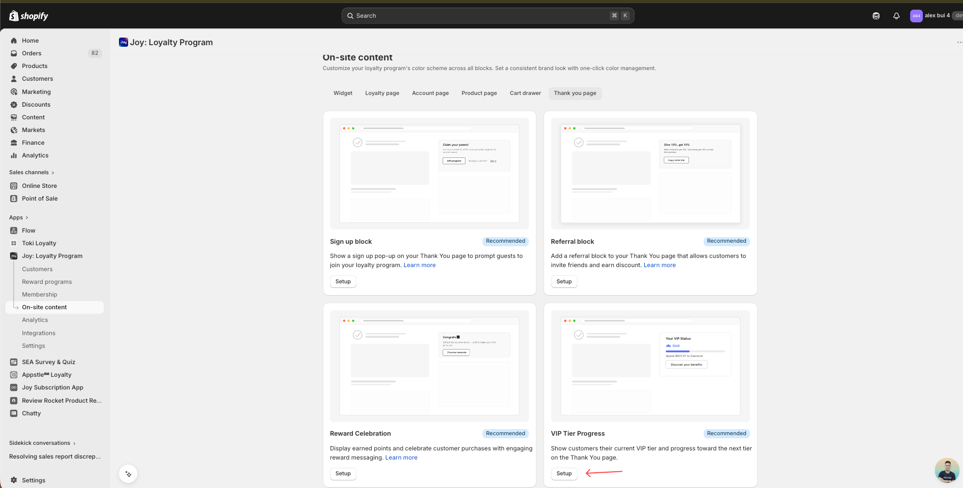Expand the Sales channels section
The image size is (963, 488).
point(32,173)
